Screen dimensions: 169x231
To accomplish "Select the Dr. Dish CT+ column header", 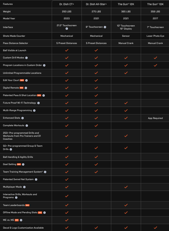I will coord(67,4).
